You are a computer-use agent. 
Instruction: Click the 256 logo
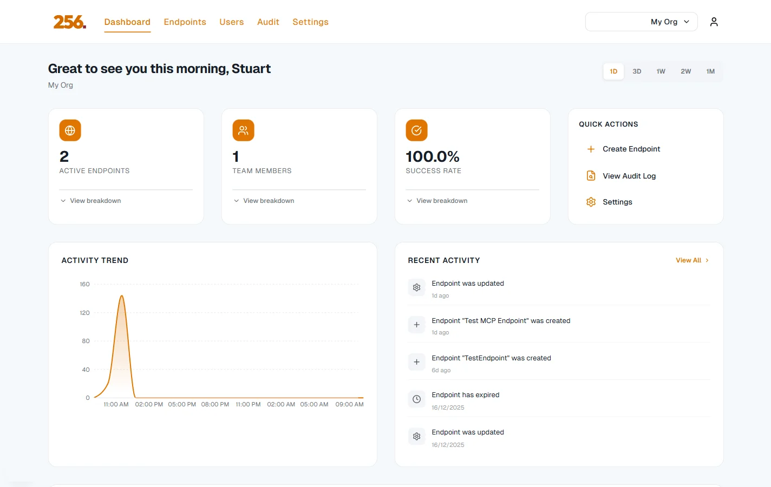pos(69,22)
